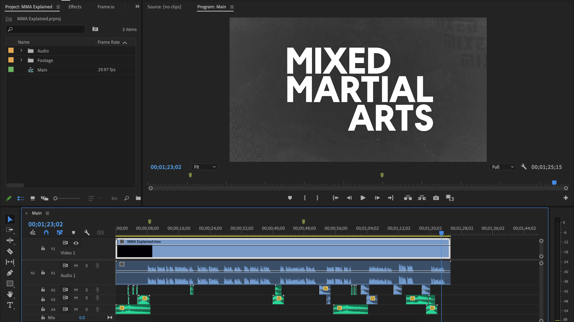Expand the Footage bin
The height and width of the screenshot is (322, 574).
[21, 60]
